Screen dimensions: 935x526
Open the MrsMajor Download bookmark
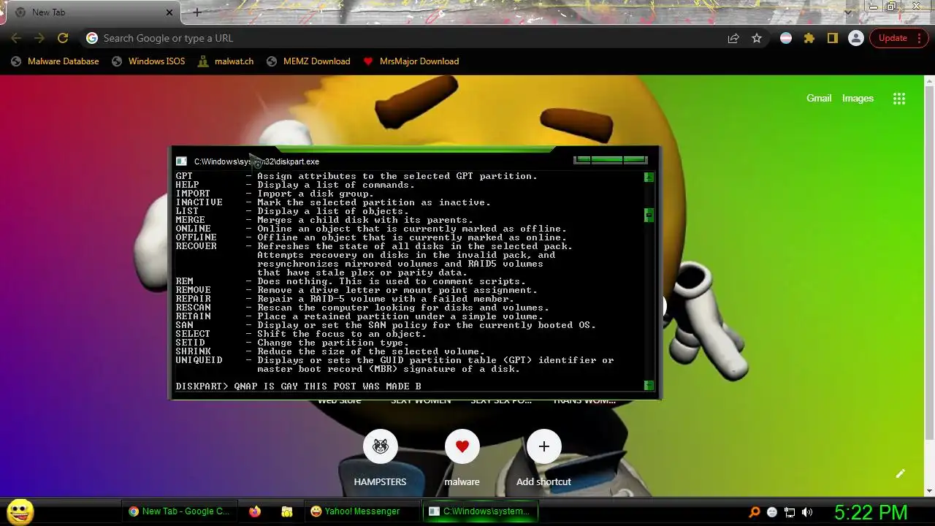point(411,61)
